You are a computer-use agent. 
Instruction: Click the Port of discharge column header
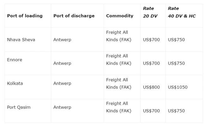click(74, 16)
